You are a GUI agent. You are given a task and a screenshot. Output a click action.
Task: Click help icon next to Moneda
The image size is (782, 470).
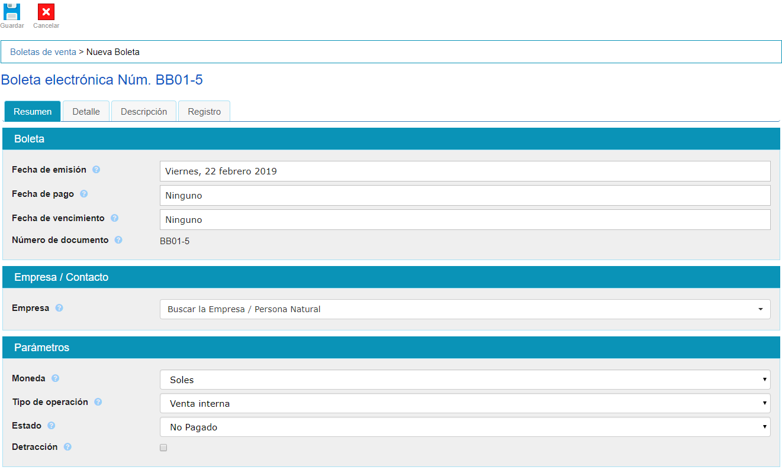(x=55, y=378)
